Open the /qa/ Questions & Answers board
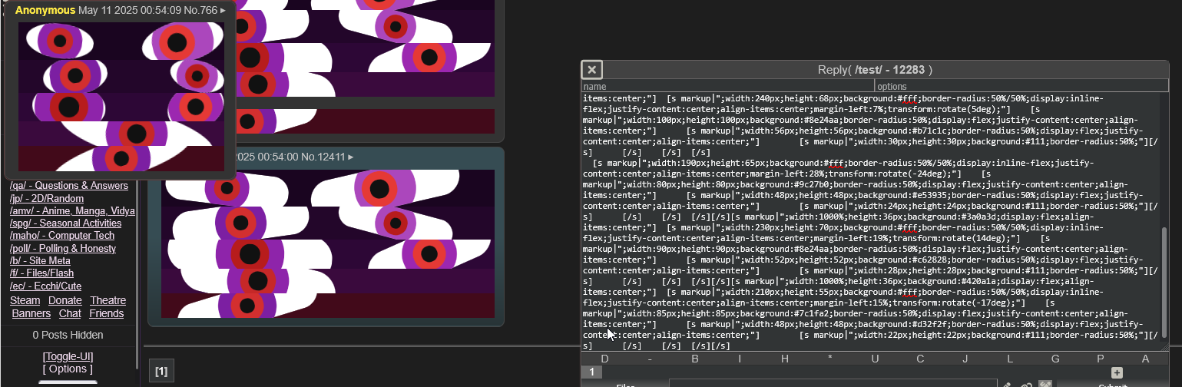This screenshot has height=387, width=1182. point(69,186)
